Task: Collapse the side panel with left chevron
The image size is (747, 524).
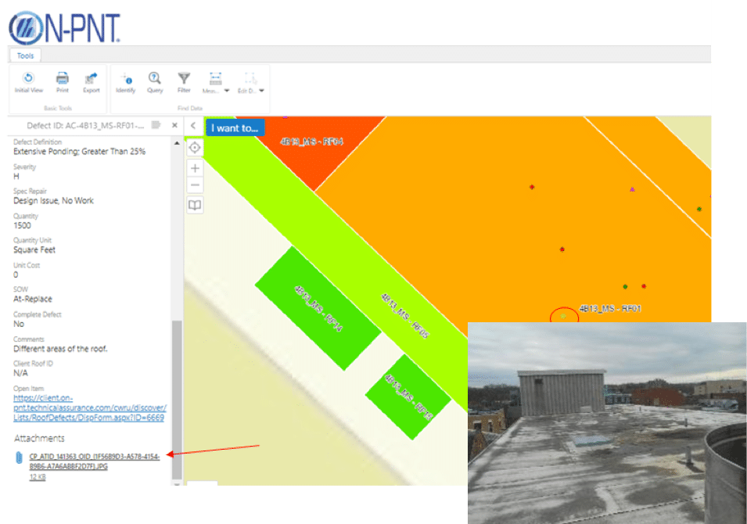Action: coord(193,126)
